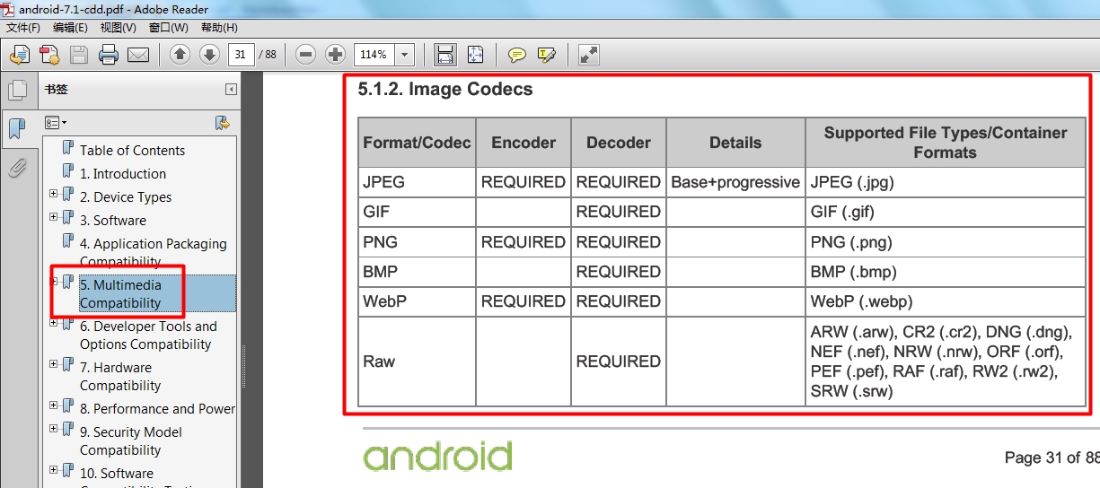Expand 2. Device Types bookmark
The height and width of the screenshot is (488, 1100).
(x=54, y=194)
